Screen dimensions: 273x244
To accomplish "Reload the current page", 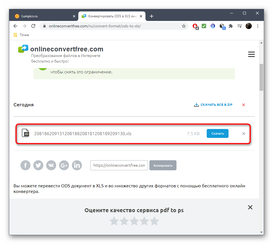I will (33, 26).
